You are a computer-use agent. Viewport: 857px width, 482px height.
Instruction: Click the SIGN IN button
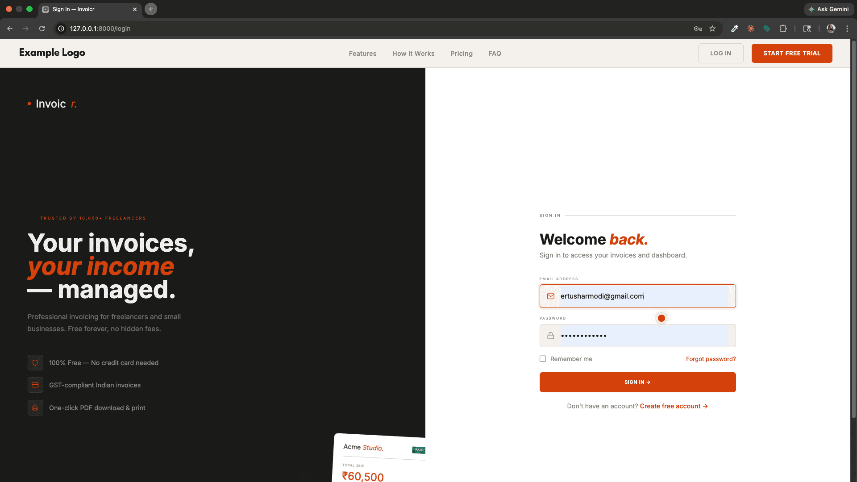click(637, 382)
